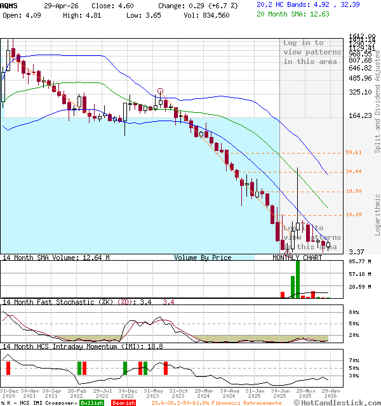Click the red Bearish legend box
The image size is (381, 406).
pyautogui.click(x=123, y=403)
